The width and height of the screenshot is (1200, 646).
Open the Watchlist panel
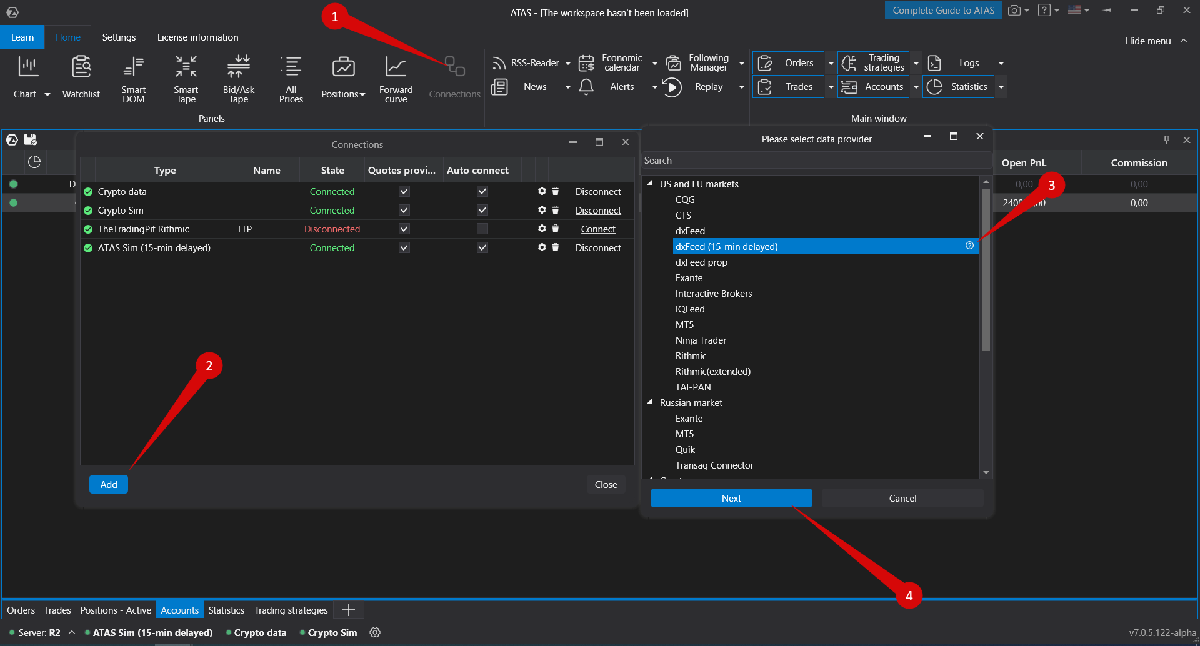81,77
